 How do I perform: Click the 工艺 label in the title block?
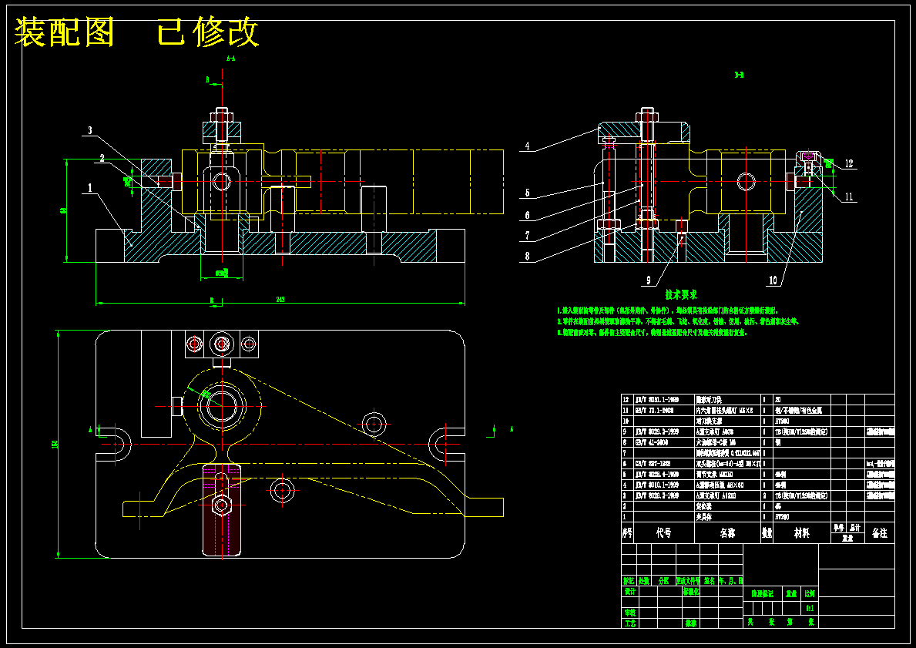click(x=630, y=623)
